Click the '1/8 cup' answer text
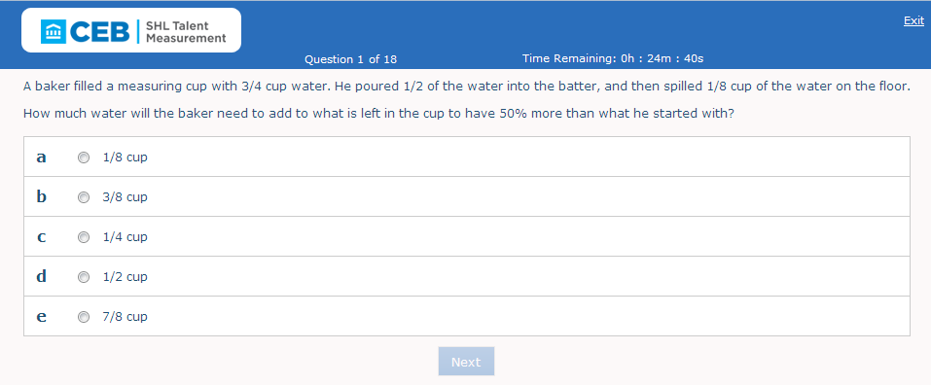Screen dimensions: 931x385 (125, 157)
